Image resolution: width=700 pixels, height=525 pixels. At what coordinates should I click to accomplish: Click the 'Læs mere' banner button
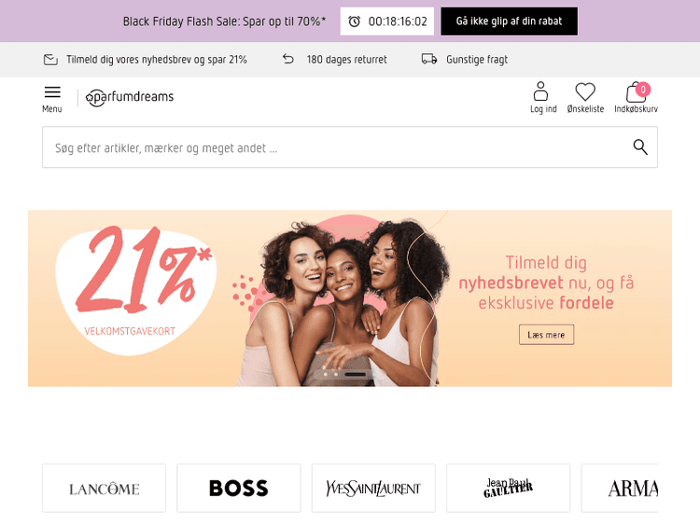pyautogui.click(x=546, y=335)
